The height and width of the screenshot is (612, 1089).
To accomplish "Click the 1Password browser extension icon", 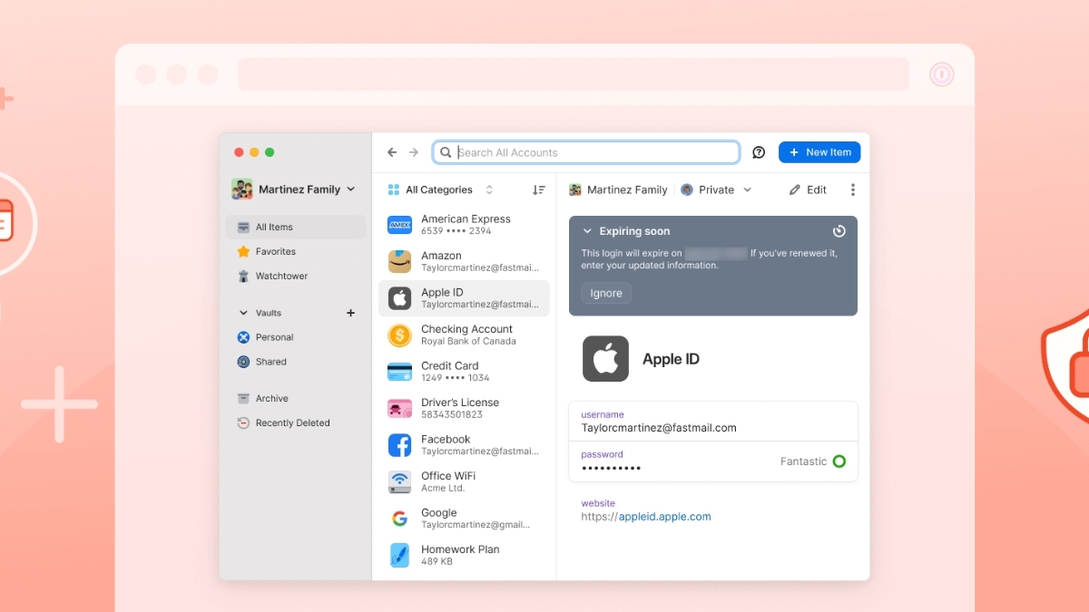I will pos(942,74).
